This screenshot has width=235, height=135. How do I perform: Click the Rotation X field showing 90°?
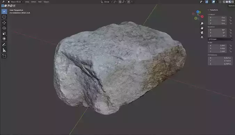point(217,30)
